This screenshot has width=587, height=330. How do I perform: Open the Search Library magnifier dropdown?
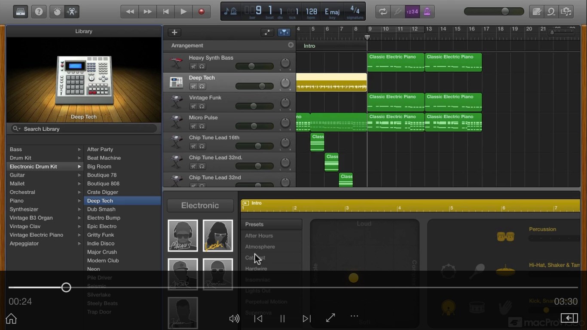16,128
